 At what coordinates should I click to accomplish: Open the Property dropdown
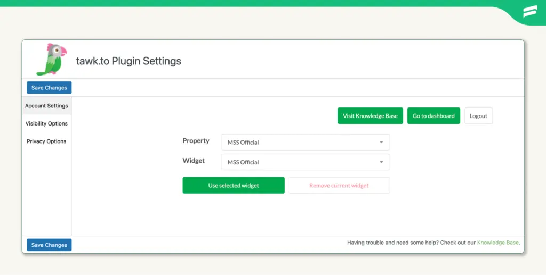(306, 142)
